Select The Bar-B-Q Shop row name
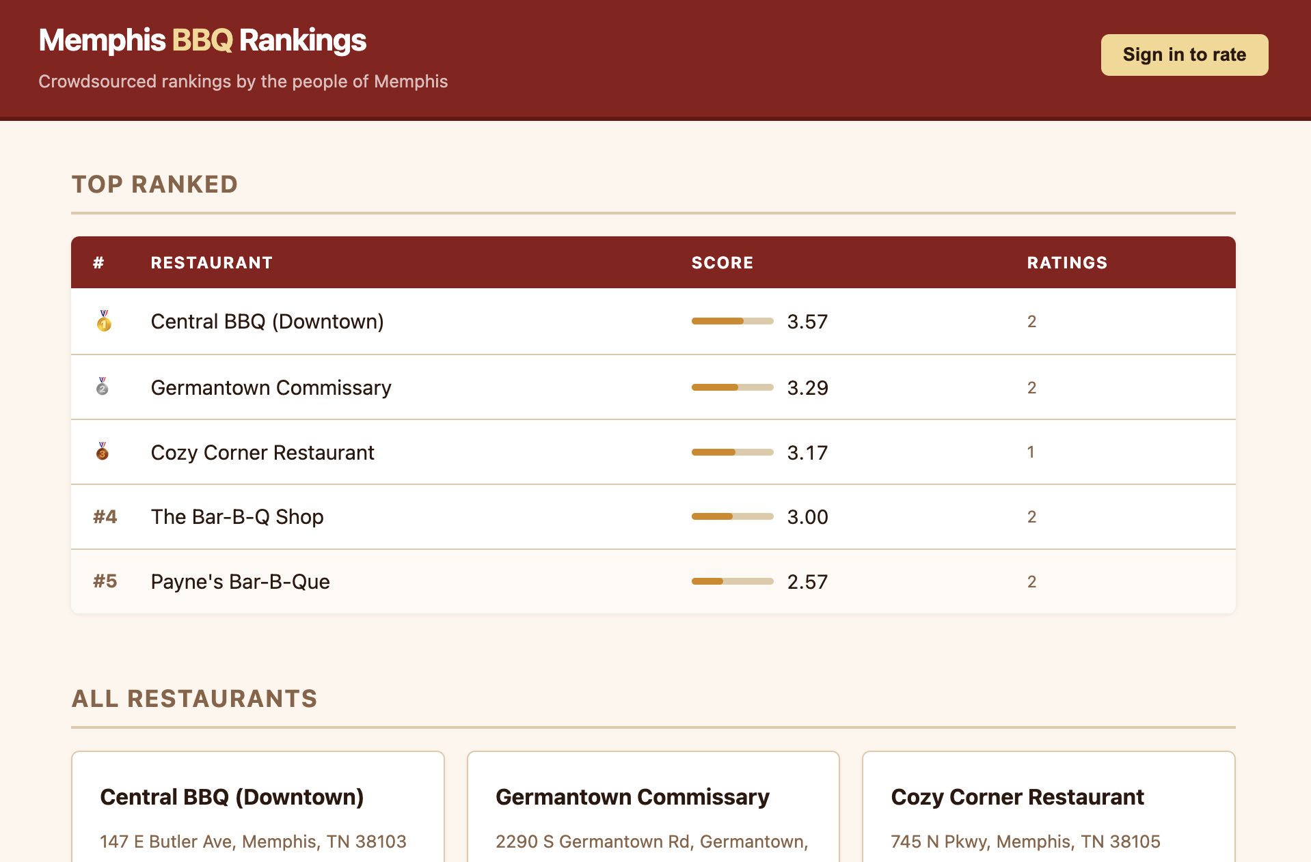The width and height of the screenshot is (1311, 862). click(237, 516)
